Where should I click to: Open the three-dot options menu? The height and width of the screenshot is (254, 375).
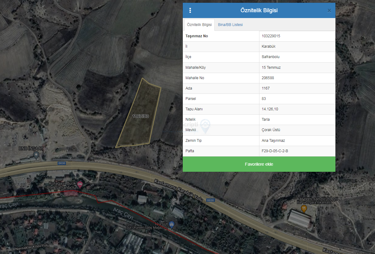[x=190, y=10]
